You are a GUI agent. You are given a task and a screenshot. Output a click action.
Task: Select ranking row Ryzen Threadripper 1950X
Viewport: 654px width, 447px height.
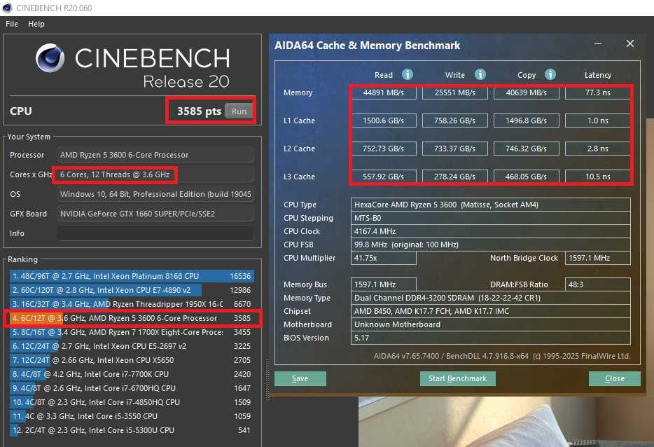[132, 304]
